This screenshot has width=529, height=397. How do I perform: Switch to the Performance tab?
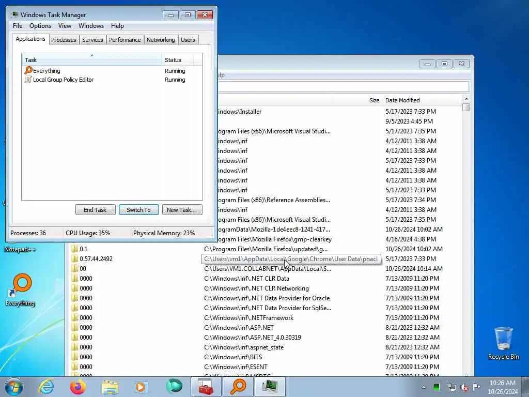pos(125,40)
